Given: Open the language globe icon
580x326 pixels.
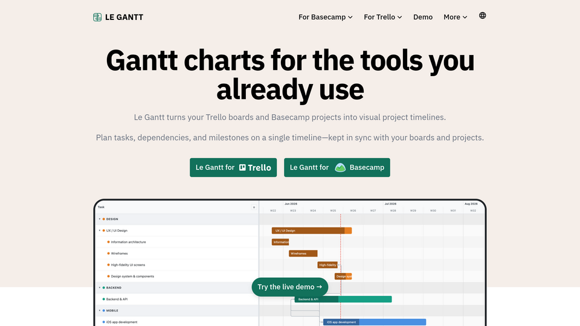Looking at the screenshot, I should [x=482, y=16].
